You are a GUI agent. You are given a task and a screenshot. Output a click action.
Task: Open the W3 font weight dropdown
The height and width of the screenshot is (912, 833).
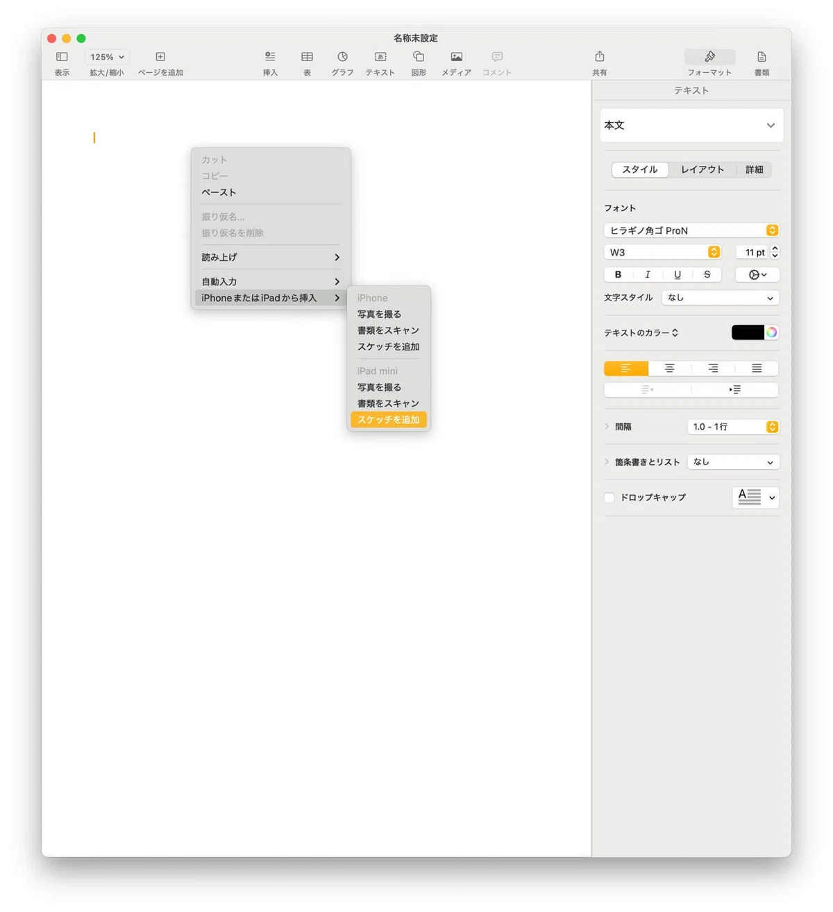click(x=662, y=253)
